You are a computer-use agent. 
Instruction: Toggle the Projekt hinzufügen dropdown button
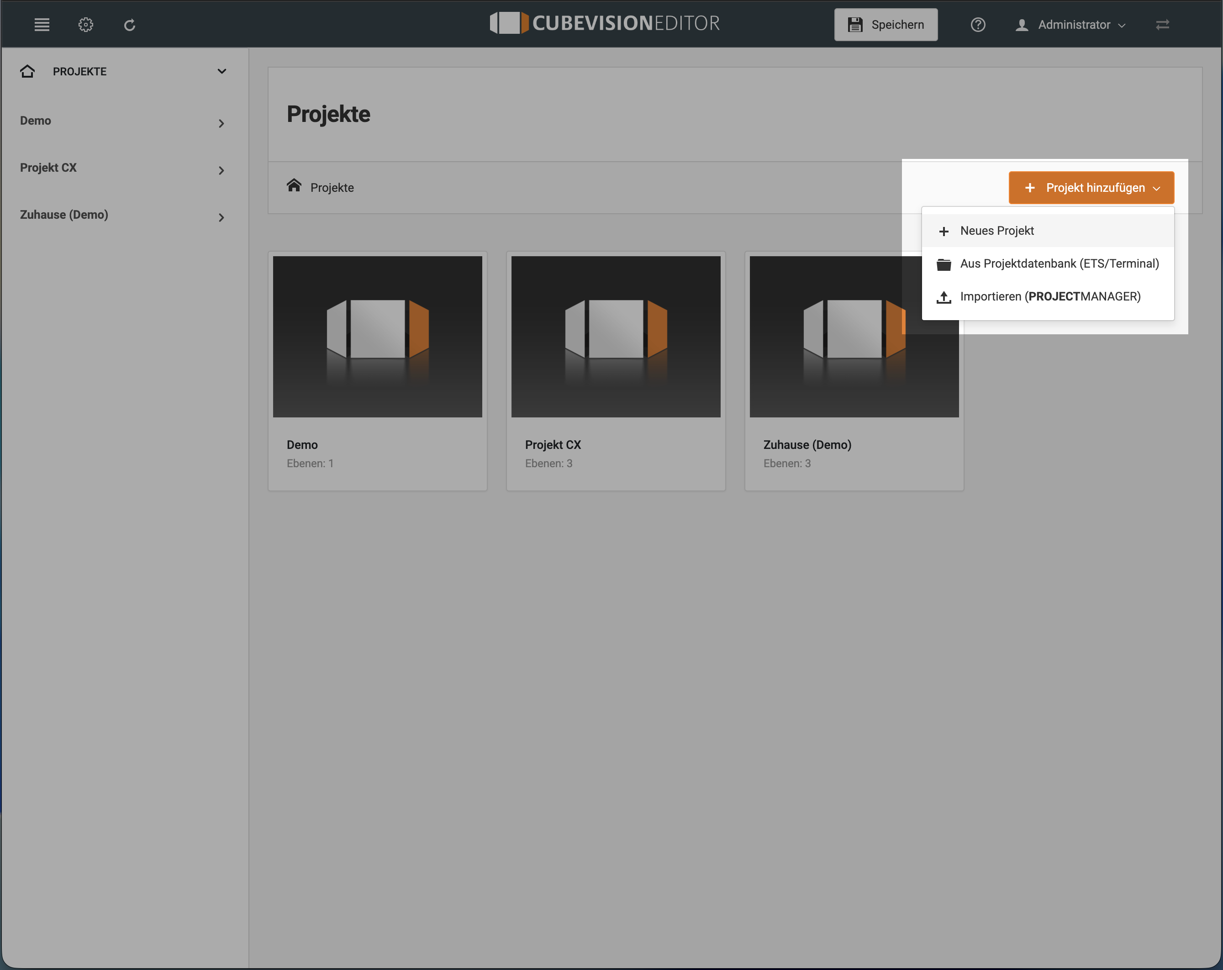pos(1091,188)
